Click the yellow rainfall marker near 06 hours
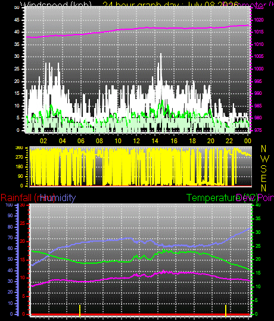The width and height of the screenshot is (274, 321). [x=80, y=311]
